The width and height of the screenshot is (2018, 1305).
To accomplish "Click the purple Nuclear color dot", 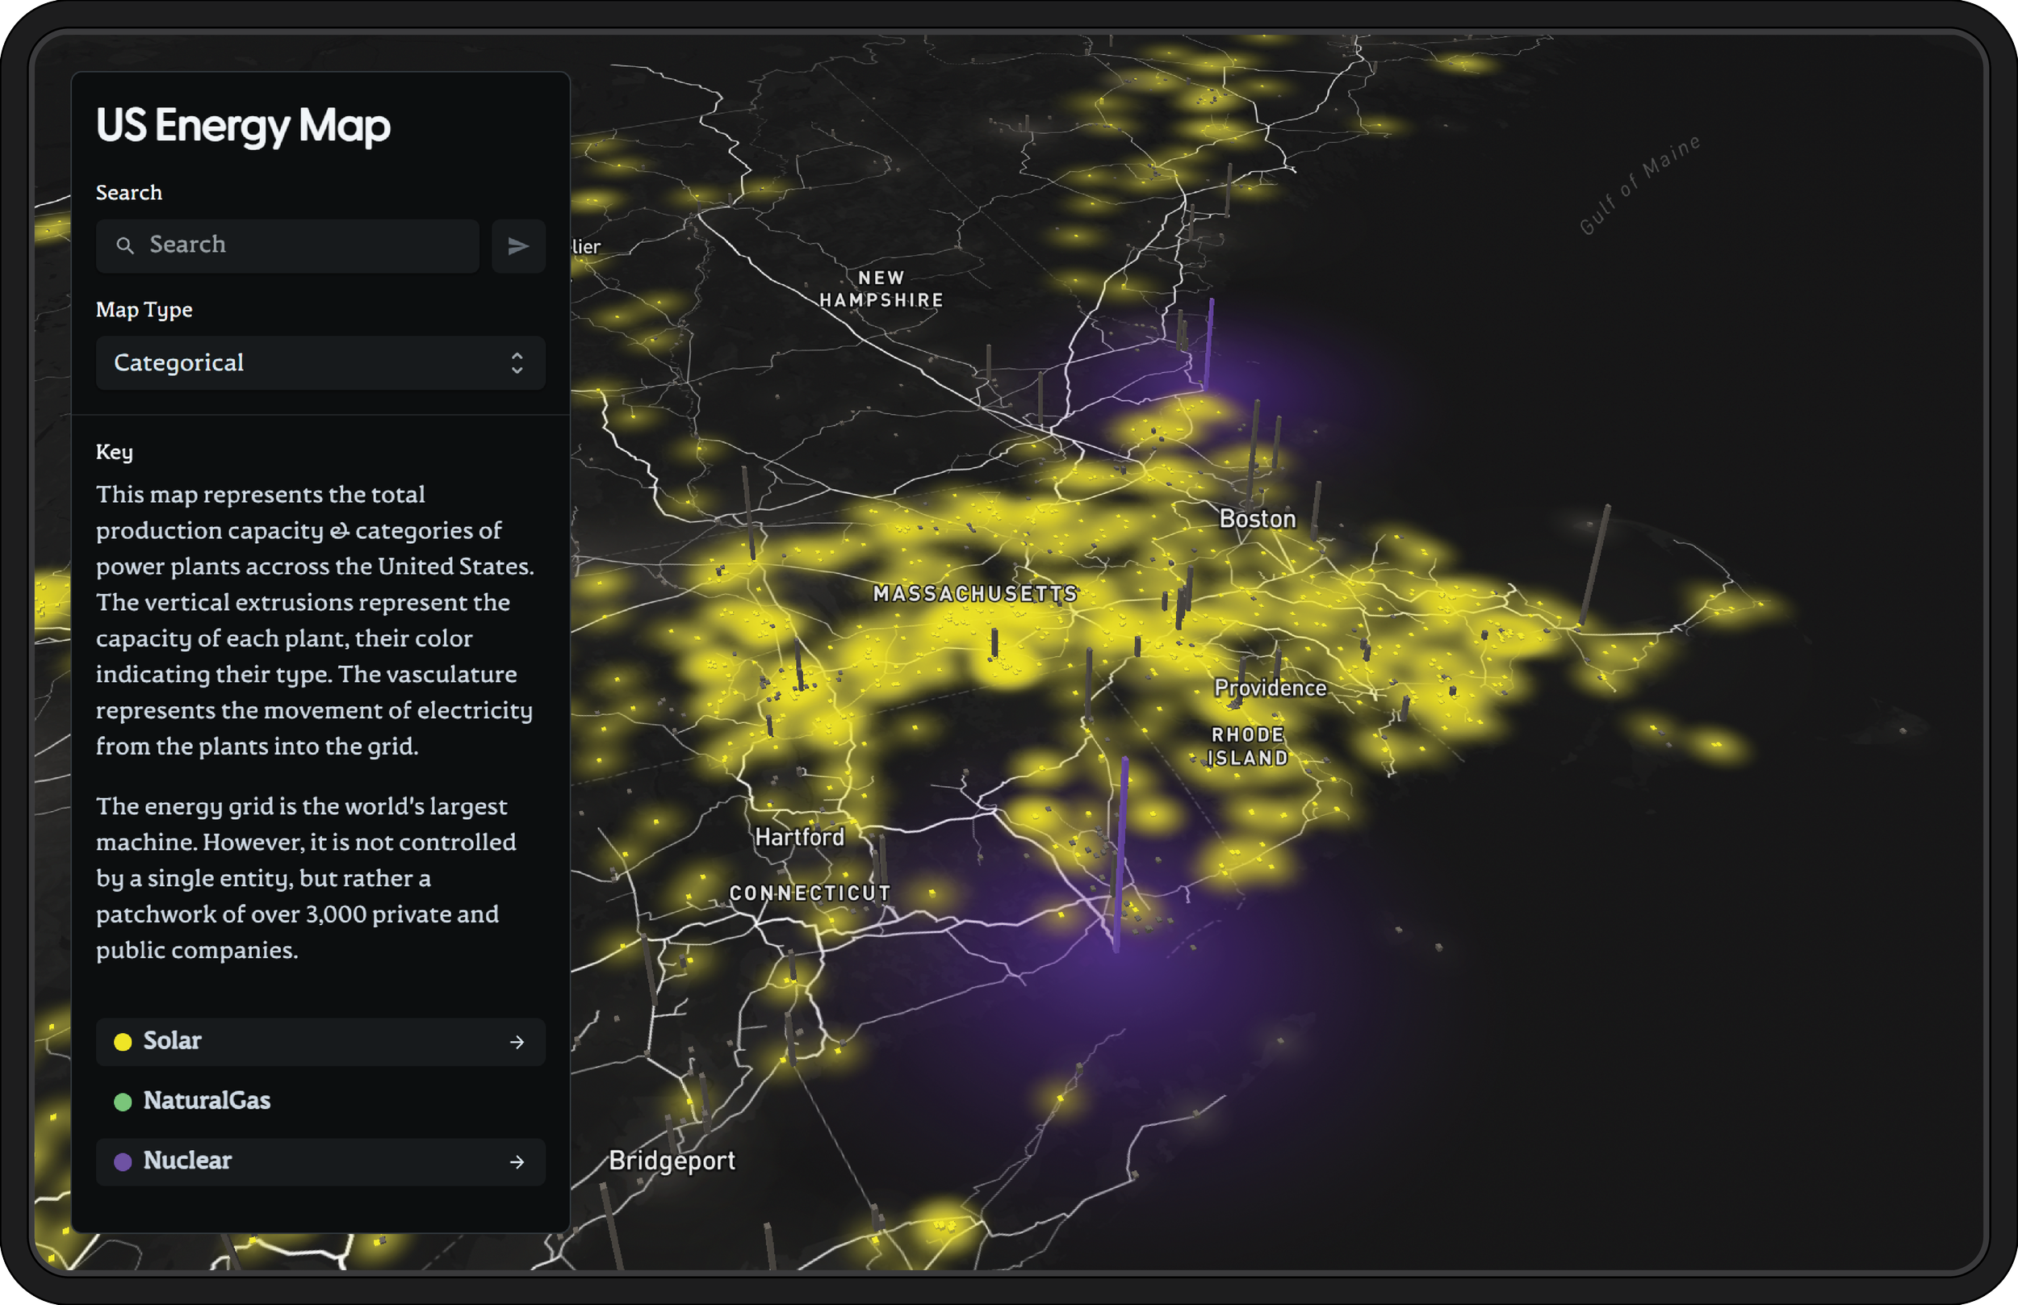I will click(123, 1162).
